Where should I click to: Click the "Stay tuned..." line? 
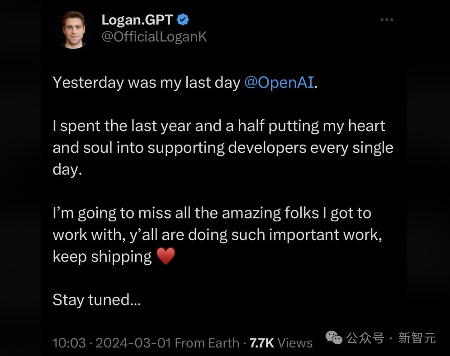[97, 300]
